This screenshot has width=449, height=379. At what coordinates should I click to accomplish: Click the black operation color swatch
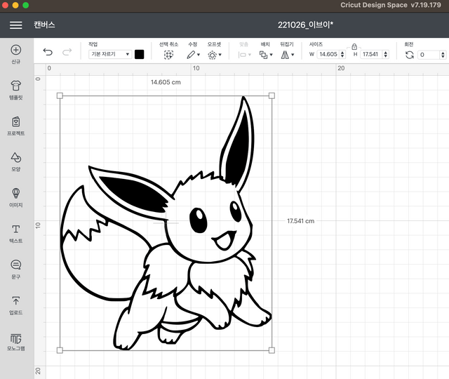(139, 55)
